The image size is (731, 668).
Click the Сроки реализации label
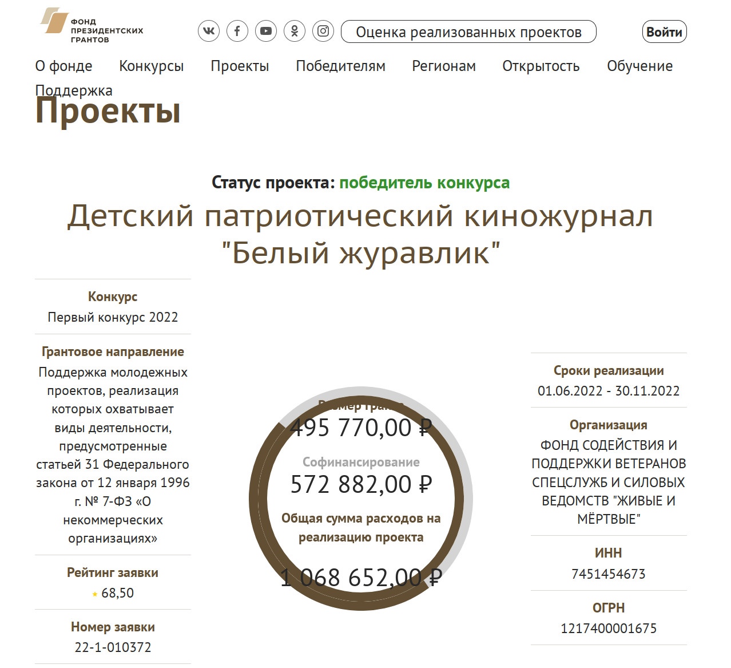(x=609, y=370)
